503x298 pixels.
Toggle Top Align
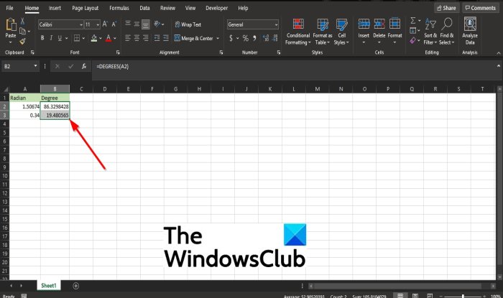coord(128,24)
